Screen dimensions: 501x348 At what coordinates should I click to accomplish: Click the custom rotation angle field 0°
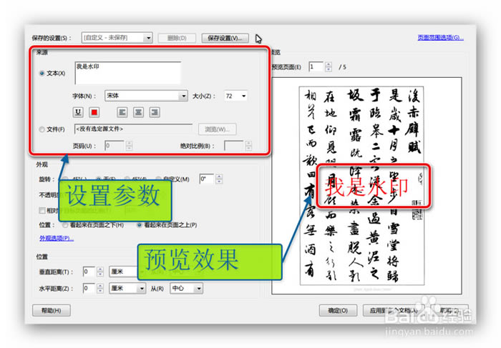coord(206,179)
